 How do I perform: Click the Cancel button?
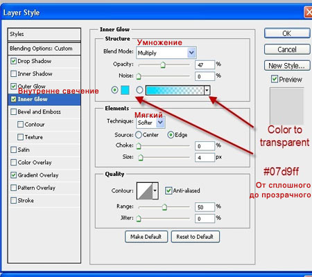(287, 49)
